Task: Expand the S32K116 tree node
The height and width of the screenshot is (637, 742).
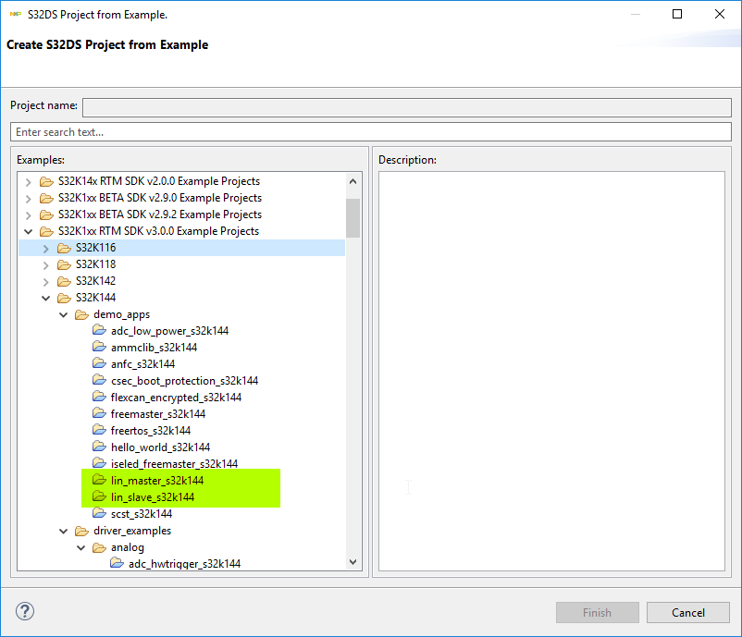Action: pos(46,249)
